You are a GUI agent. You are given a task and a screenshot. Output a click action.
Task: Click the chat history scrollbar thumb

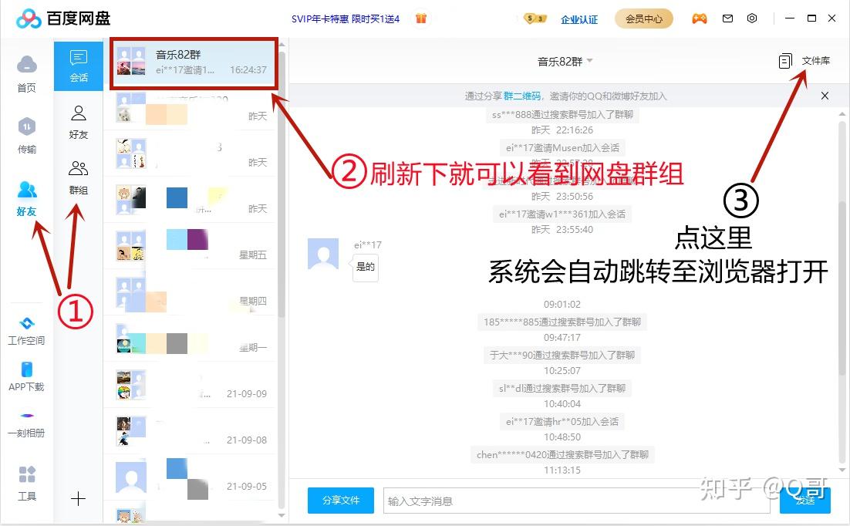842,288
